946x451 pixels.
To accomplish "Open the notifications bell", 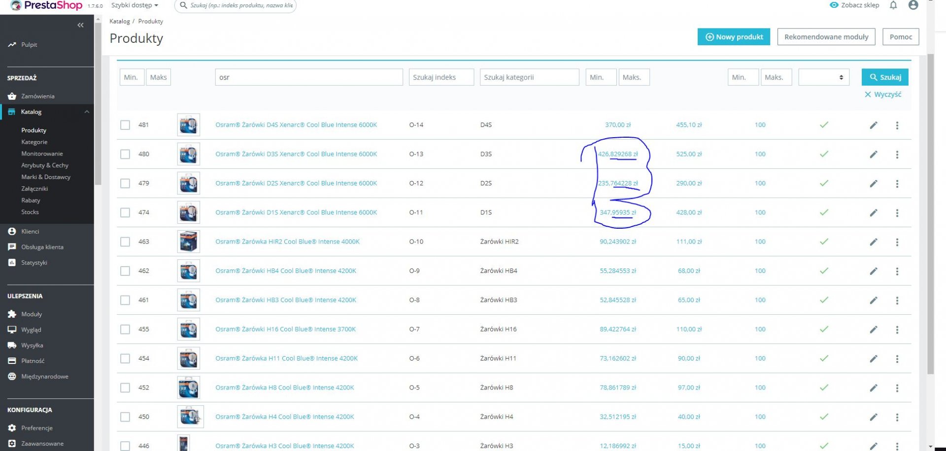I will [893, 5].
